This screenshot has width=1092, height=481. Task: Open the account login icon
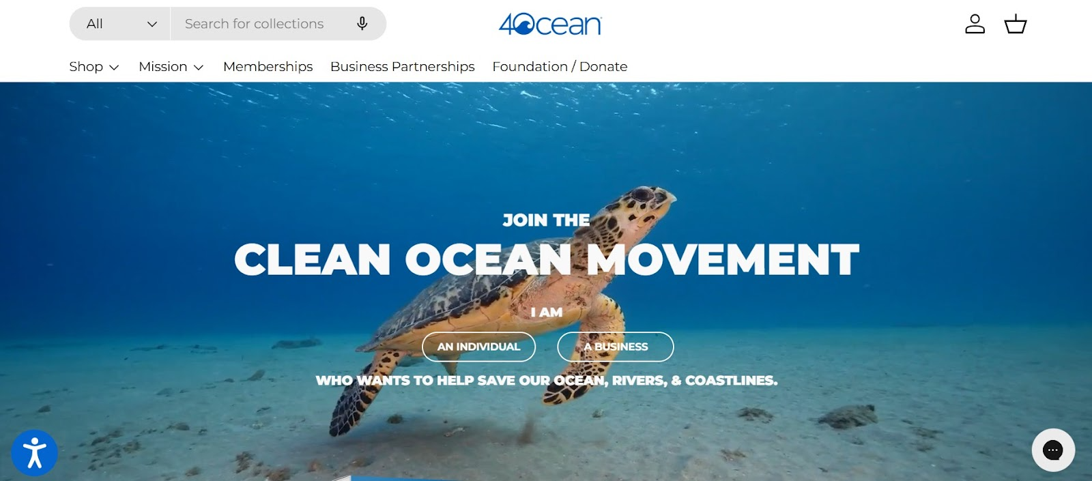[975, 24]
